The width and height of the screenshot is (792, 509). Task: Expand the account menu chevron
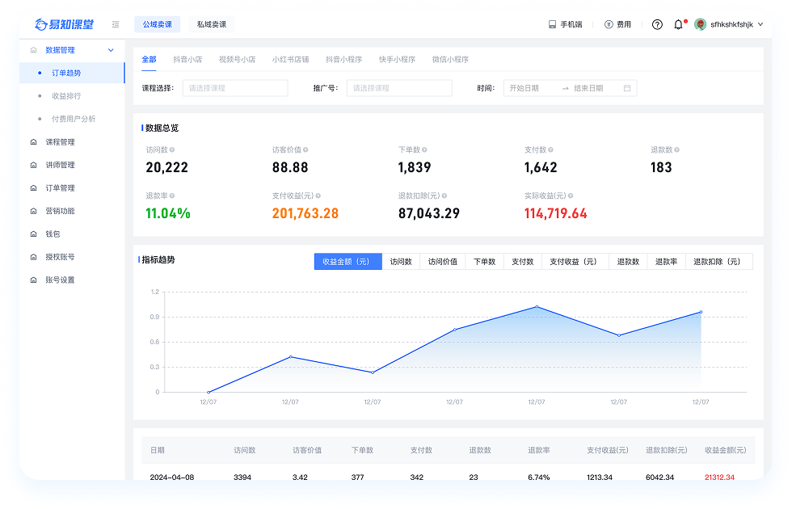760,24
